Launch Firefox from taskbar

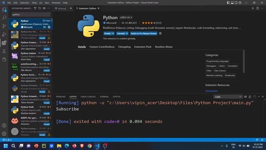[x=74, y=146]
